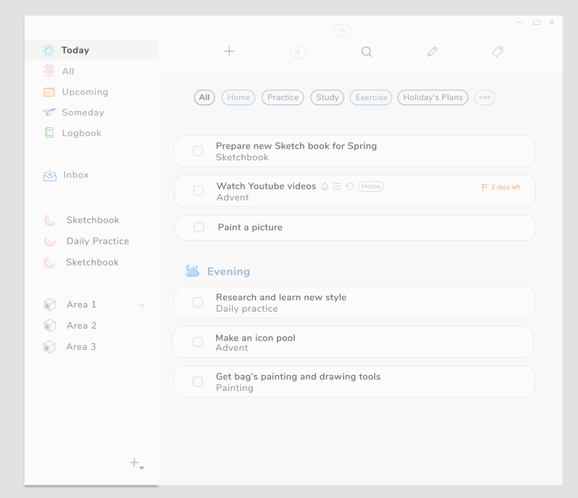Collapse Area 1 using its chevron

point(142,305)
